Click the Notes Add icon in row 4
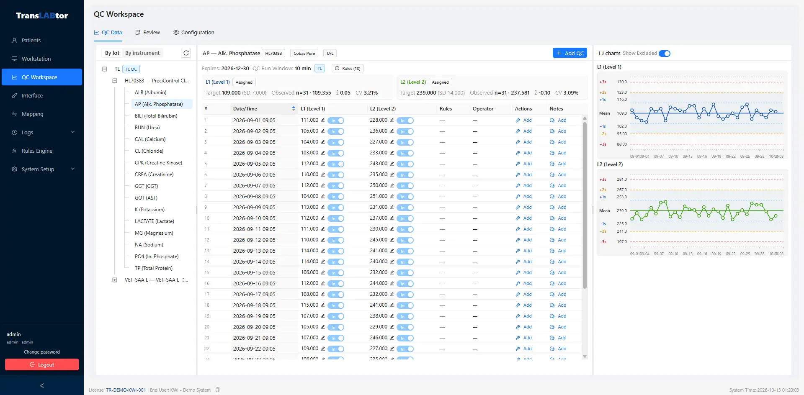 (x=552, y=153)
